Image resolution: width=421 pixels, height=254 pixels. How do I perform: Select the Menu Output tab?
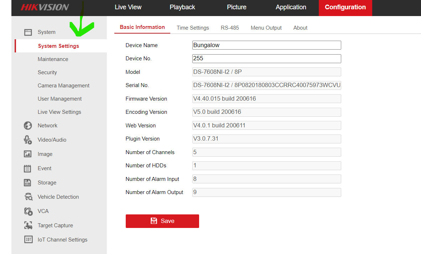(266, 28)
